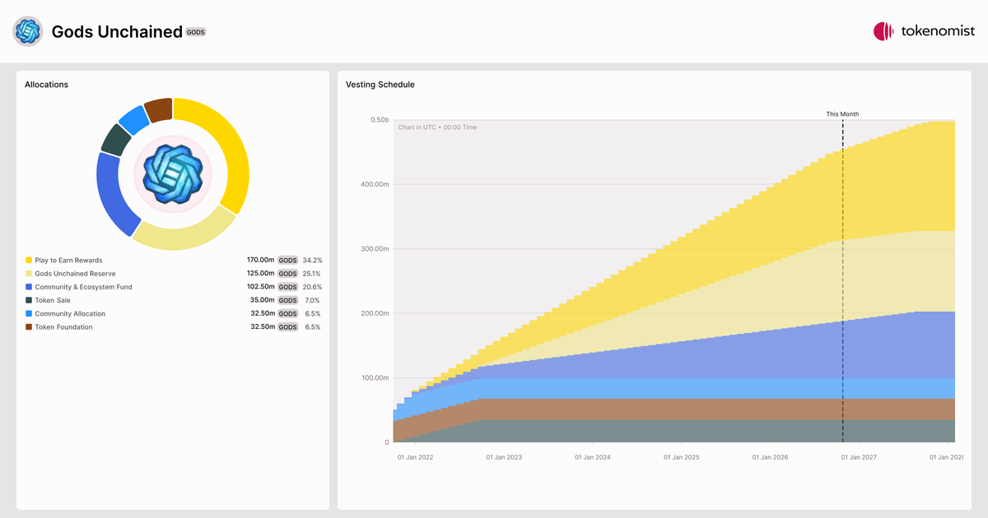This screenshot has width=988, height=518.
Task: Select the "Token Foundation" legend label
Action: [63, 327]
